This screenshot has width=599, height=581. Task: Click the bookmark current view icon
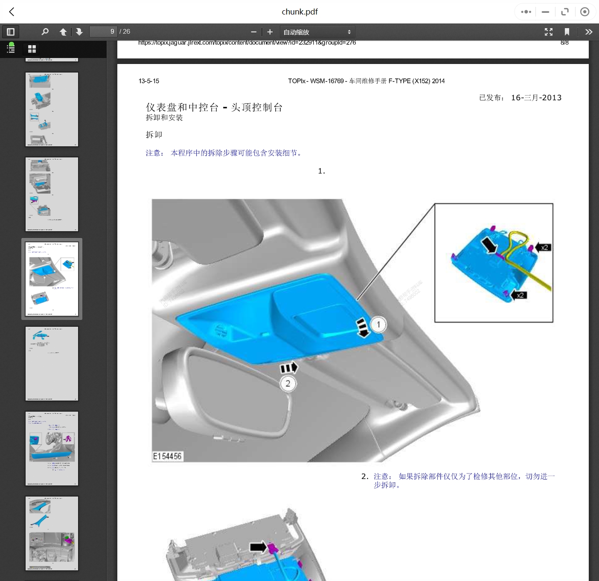567,32
